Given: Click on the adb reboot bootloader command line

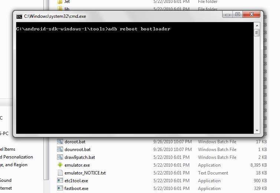Looking at the screenshot, I should tap(93, 29).
